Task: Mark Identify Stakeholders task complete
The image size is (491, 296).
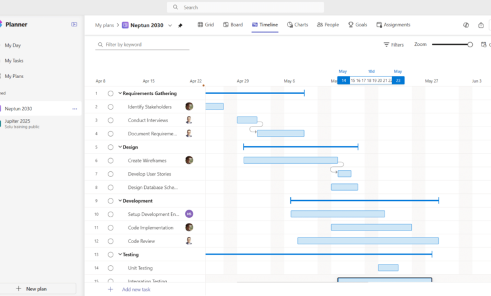Action: [111, 107]
